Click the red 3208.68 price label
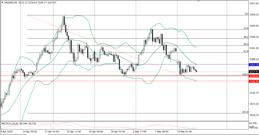Image resolution: width=259 pixels, height=135 pixels. (x=254, y=76)
